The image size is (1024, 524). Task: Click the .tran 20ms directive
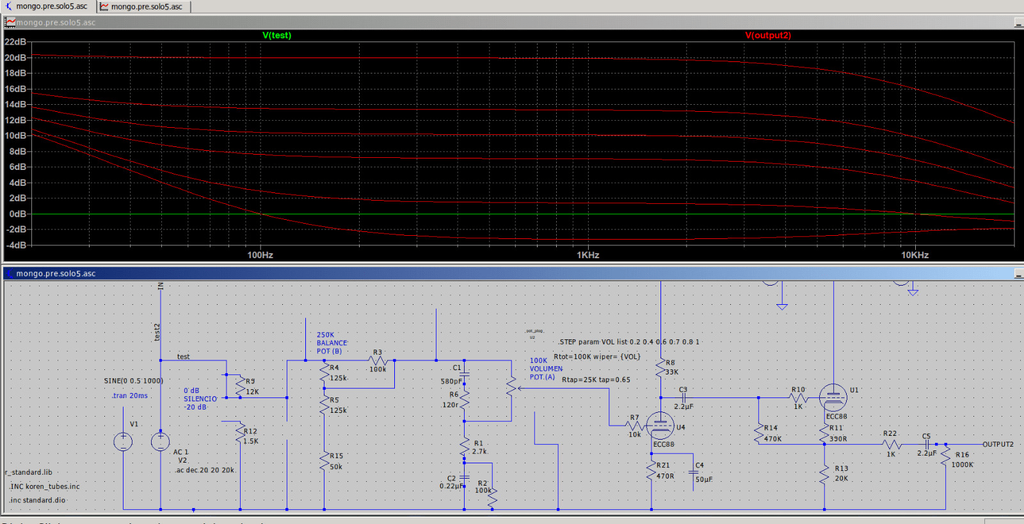tap(130, 396)
